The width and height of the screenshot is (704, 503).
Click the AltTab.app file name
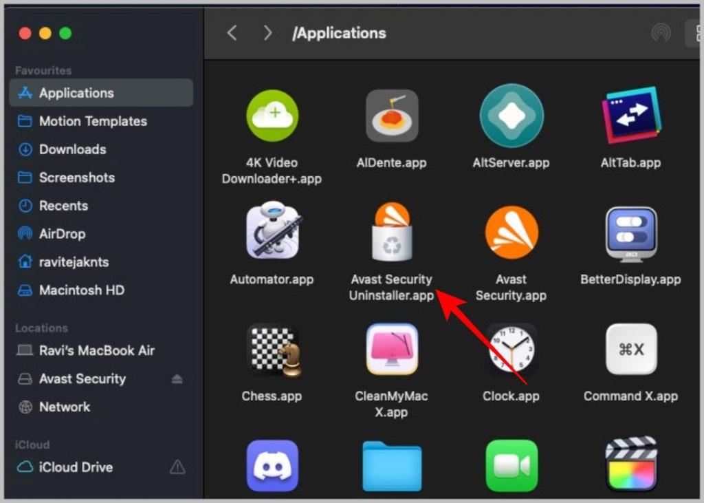point(631,162)
